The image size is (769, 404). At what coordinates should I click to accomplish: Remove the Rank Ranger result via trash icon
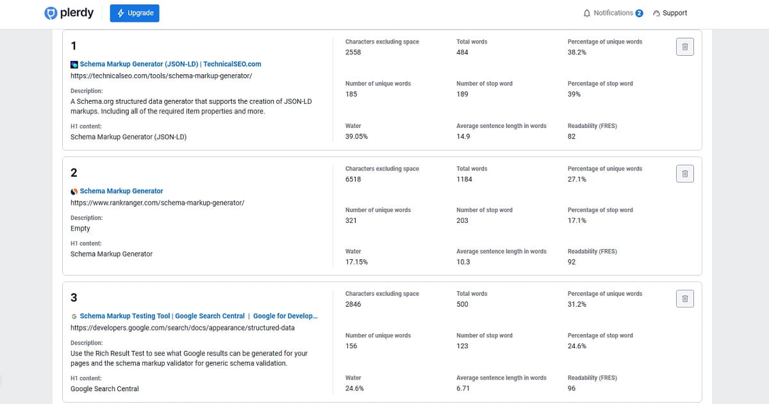pos(684,173)
